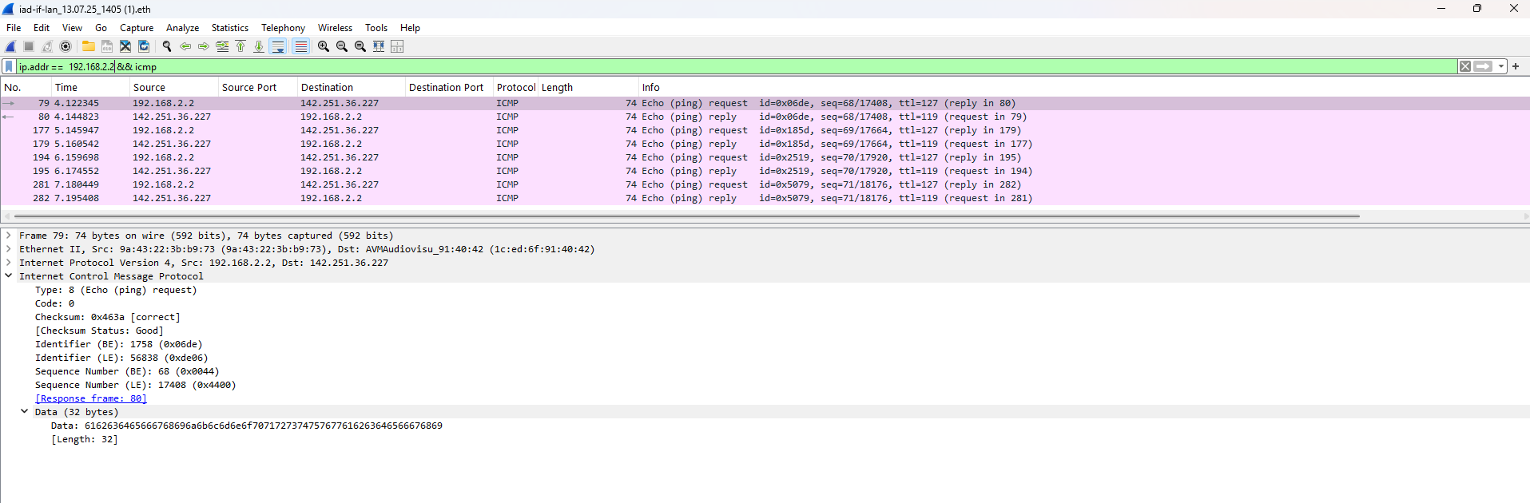
Task: Expand the Ethernet II section
Action: pos(9,249)
